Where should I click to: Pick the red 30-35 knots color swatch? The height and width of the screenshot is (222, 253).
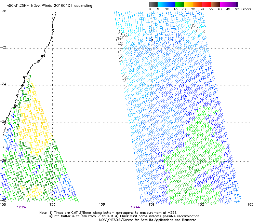click(x=207, y=4)
